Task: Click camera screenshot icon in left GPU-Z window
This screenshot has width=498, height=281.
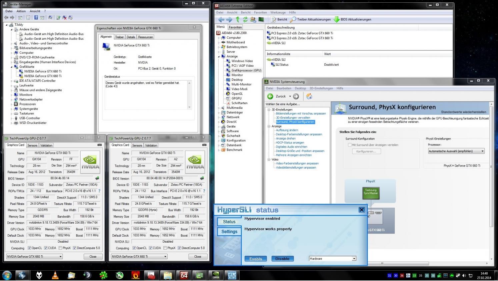Action: 99,145
